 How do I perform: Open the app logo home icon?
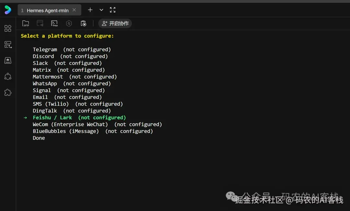8,10
